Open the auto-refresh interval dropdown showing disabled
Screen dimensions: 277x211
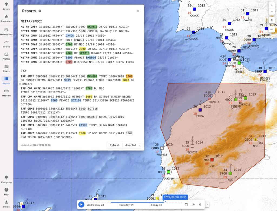tap(132, 145)
